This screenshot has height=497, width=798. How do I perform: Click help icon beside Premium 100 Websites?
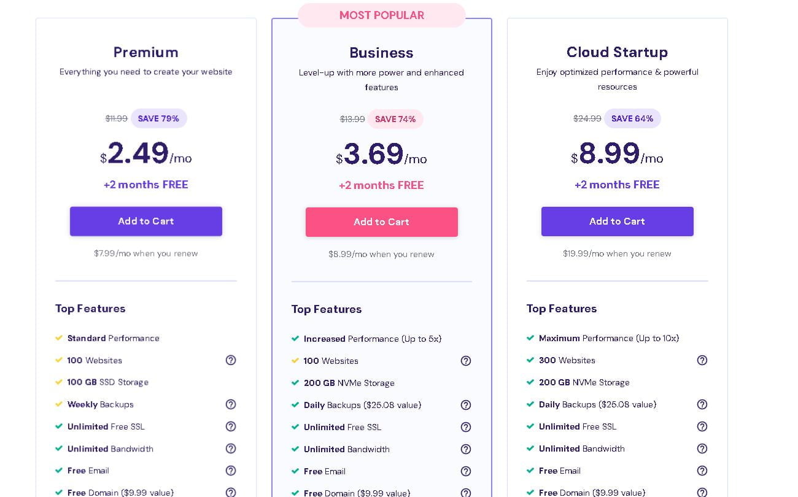point(231,360)
